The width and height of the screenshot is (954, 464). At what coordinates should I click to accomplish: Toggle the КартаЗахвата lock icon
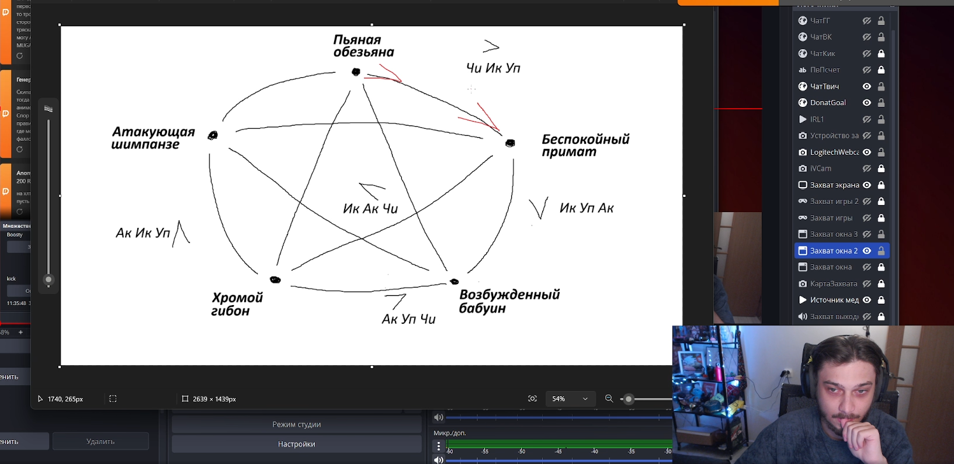881,283
